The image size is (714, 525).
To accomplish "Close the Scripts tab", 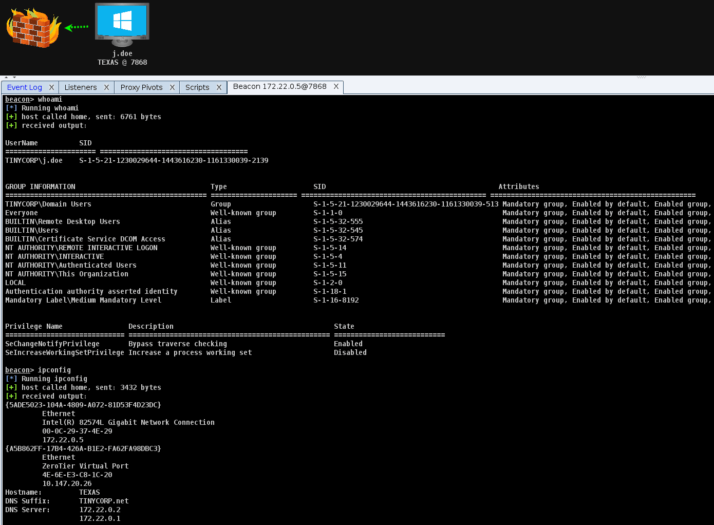I will [219, 87].
